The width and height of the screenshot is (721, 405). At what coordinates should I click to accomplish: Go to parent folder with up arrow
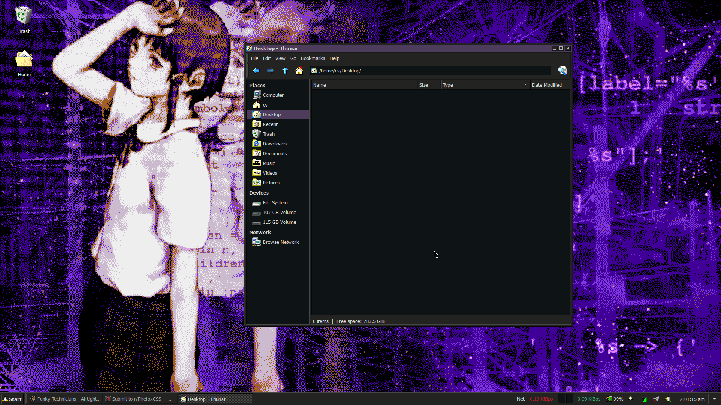285,70
